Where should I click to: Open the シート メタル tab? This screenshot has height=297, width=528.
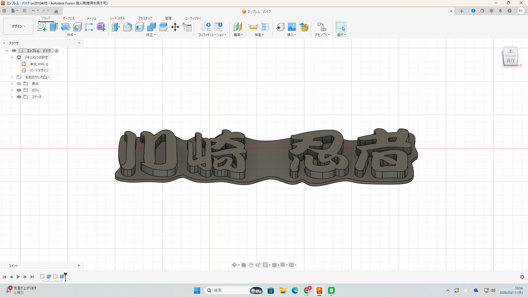pyautogui.click(x=117, y=18)
